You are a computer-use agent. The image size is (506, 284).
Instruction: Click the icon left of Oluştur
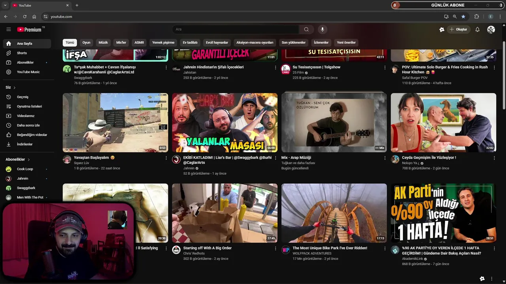tap(442, 30)
